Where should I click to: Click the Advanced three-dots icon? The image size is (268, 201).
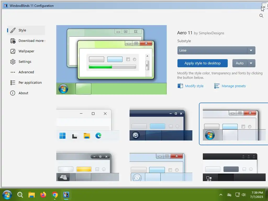(13, 72)
